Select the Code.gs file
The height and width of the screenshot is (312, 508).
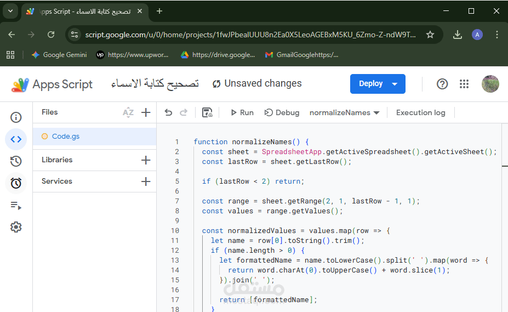(95, 136)
